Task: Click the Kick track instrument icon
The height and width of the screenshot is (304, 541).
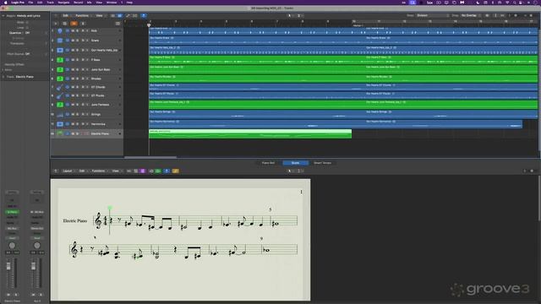Action: pos(60,30)
